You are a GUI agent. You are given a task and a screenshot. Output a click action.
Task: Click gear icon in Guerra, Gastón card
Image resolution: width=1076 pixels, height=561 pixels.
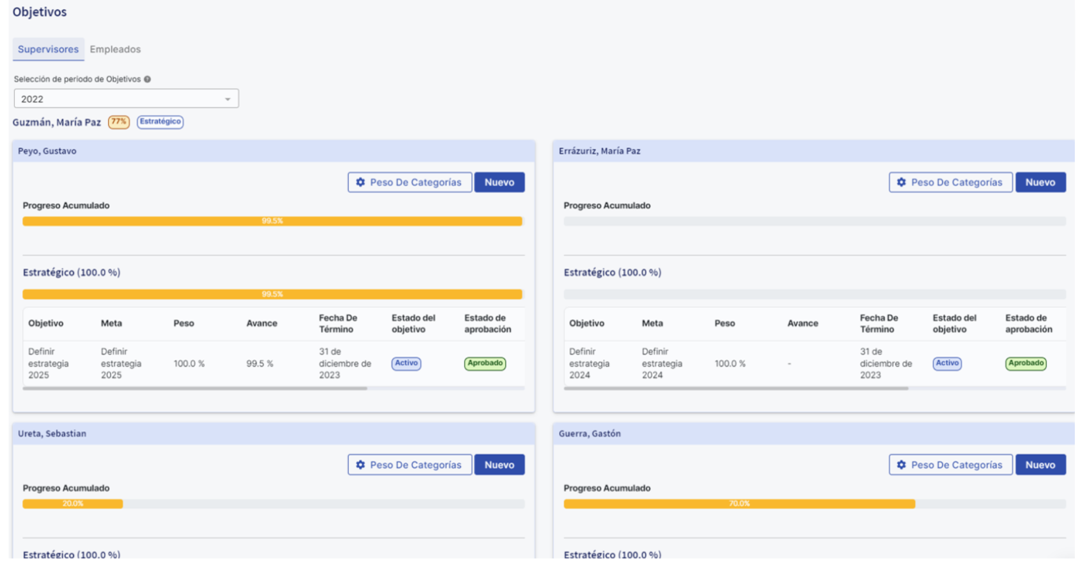901,465
